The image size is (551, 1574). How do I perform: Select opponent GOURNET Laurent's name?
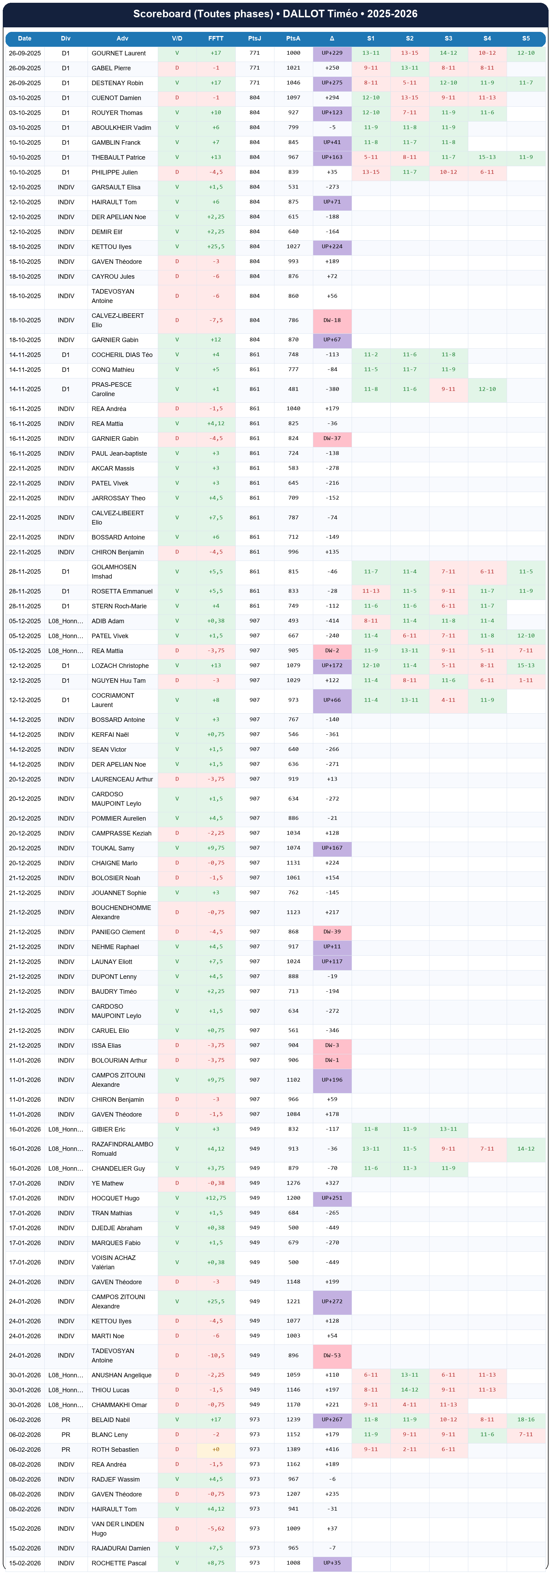[x=118, y=54]
